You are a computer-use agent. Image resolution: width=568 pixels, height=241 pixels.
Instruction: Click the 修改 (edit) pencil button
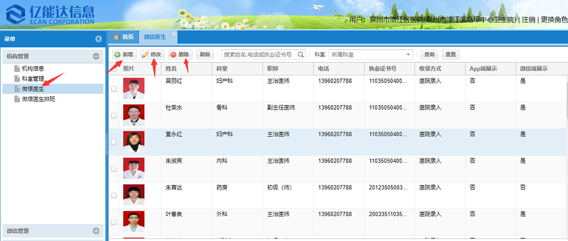[152, 54]
